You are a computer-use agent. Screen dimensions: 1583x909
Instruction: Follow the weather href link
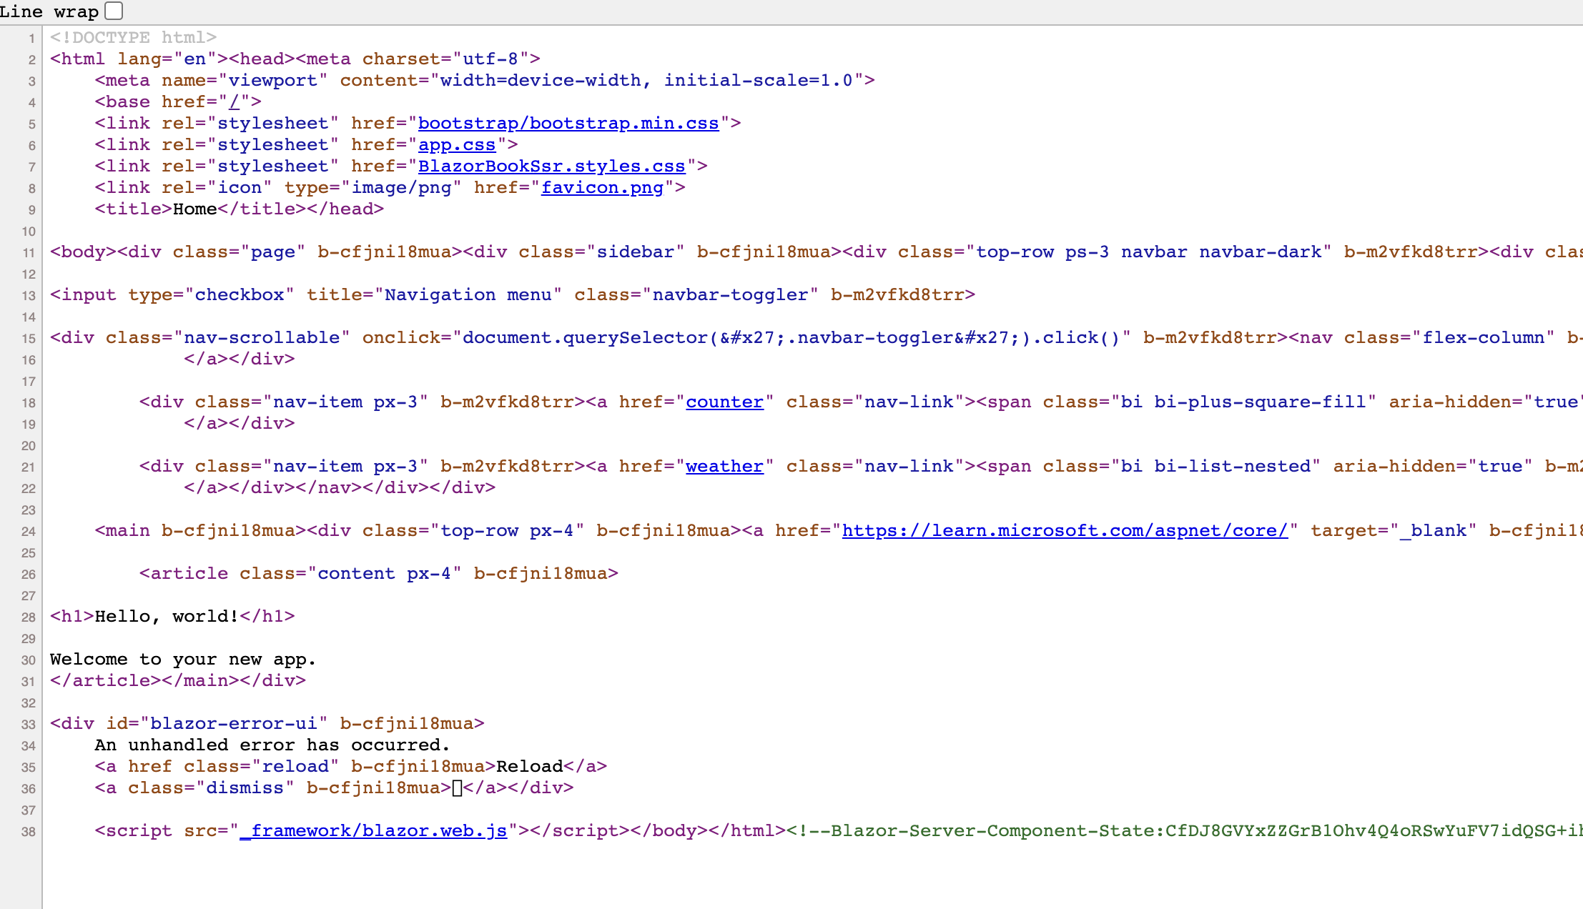724,467
